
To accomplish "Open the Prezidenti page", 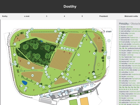I will point(103,16).
